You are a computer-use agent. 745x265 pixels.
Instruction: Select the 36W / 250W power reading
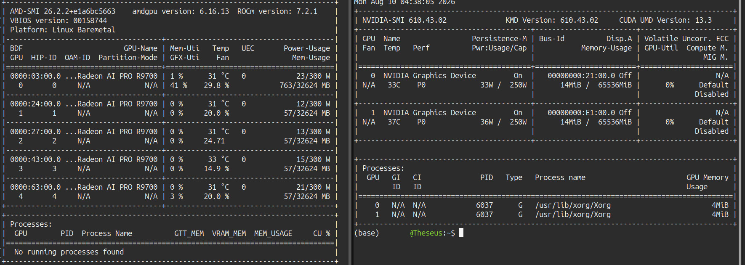point(503,122)
